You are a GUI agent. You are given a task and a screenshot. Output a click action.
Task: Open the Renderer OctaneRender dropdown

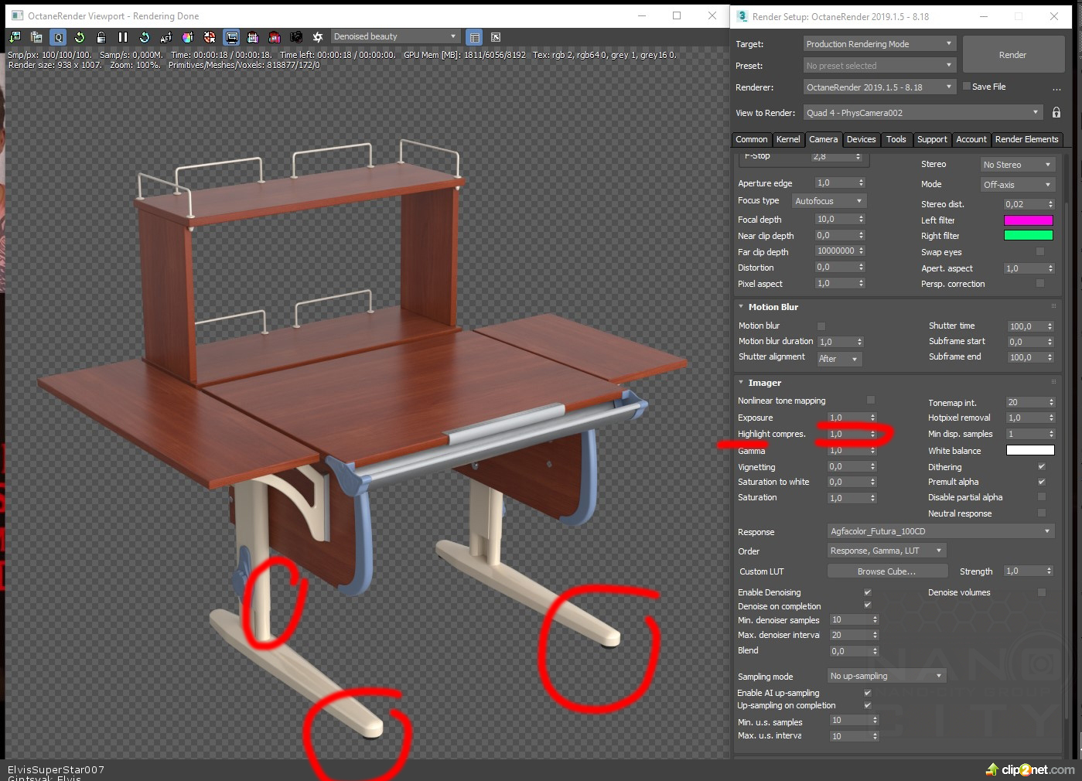coord(879,87)
